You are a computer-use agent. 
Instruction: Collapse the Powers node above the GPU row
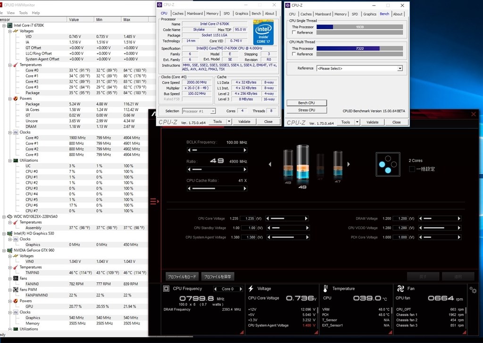(10, 301)
